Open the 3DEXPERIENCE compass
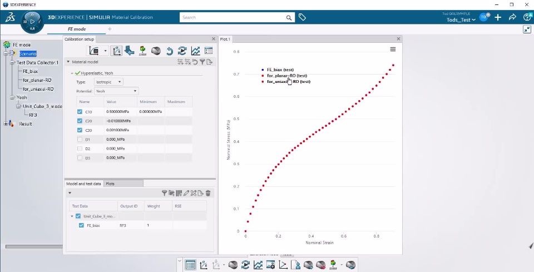Viewport: 534px width, 272px height. point(32,22)
